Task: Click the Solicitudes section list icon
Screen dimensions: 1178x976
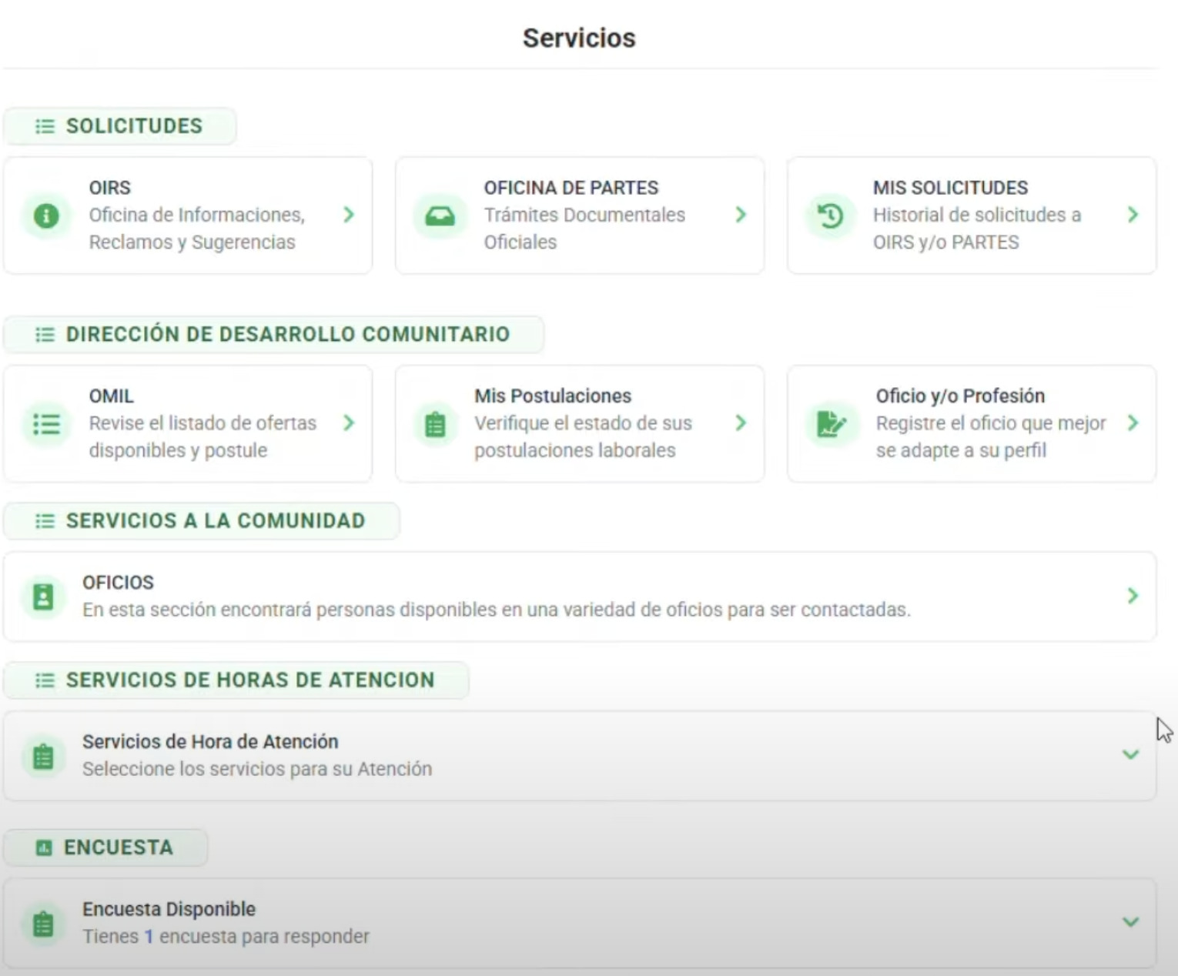Action: 44,126
